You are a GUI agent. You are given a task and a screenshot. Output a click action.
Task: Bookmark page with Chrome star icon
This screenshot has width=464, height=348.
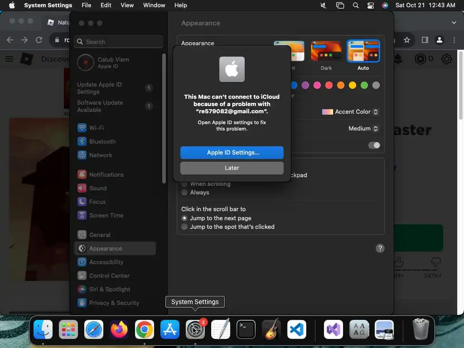pos(407,40)
